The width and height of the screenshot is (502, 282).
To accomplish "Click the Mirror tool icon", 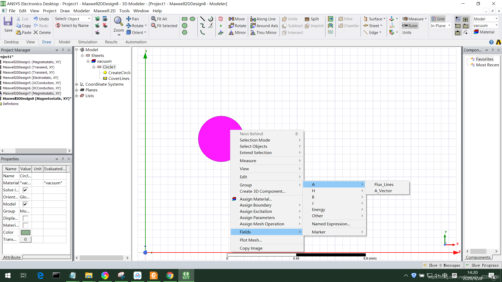I will tap(231, 33).
